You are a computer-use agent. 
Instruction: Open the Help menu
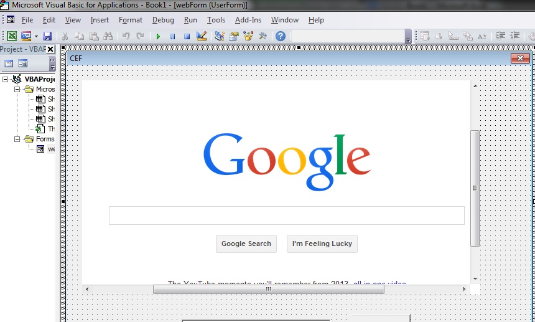pos(316,20)
